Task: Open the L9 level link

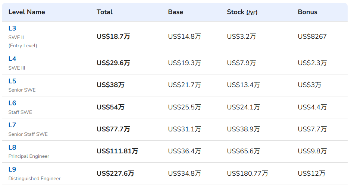Action: click(12, 169)
